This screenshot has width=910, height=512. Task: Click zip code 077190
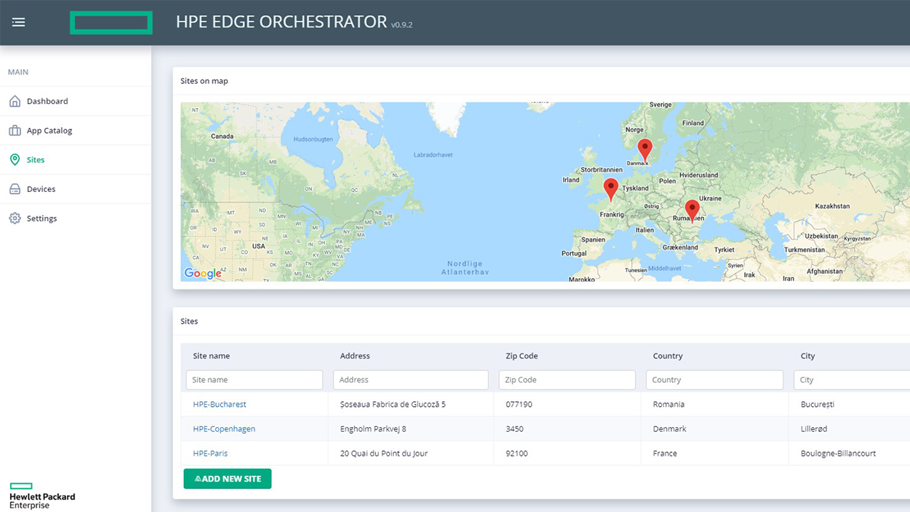tap(519, 404)
